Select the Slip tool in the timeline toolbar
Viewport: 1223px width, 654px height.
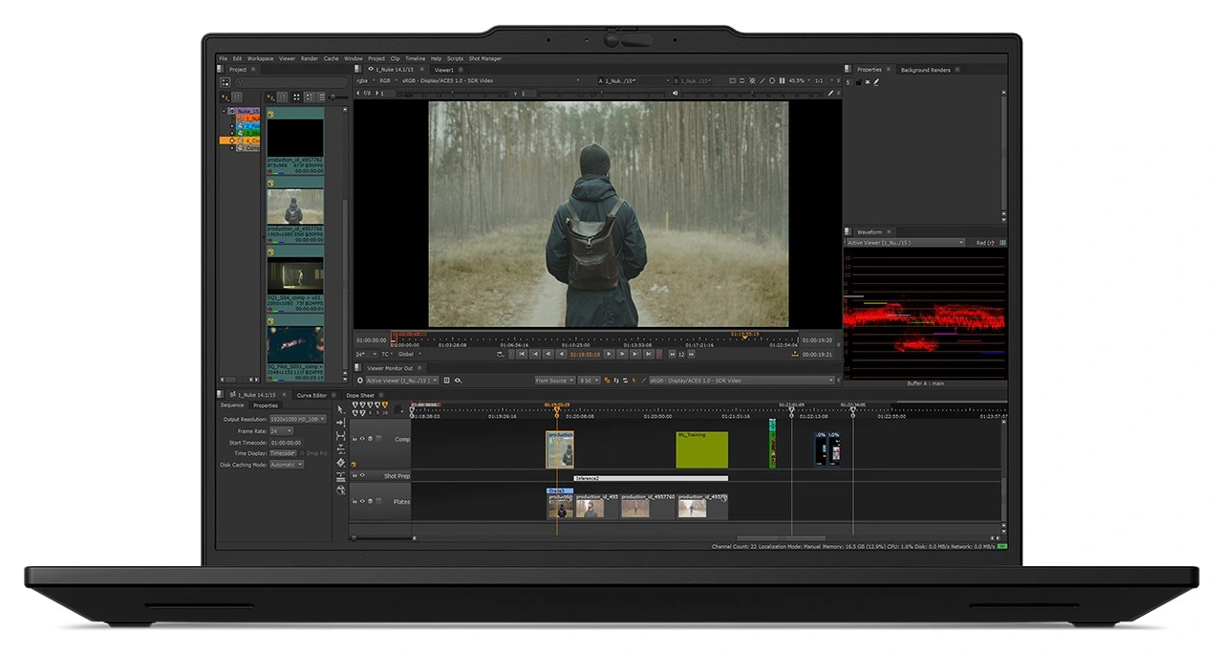340,448
